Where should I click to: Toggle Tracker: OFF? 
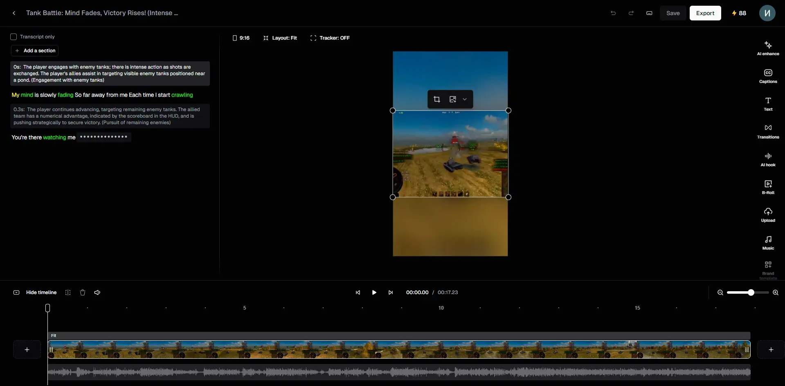pyautogui.click(x=330, y=38)
